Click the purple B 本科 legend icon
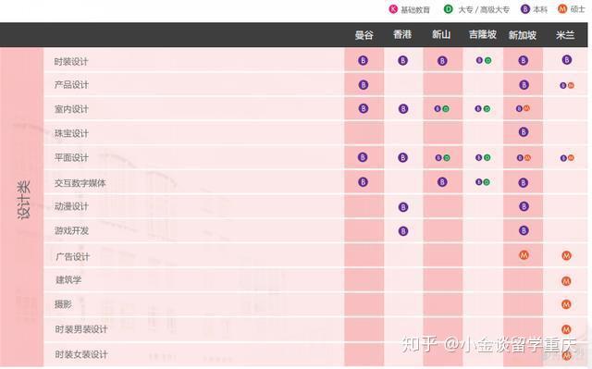This screenshot has width=592, height=369. coord(525,9)
